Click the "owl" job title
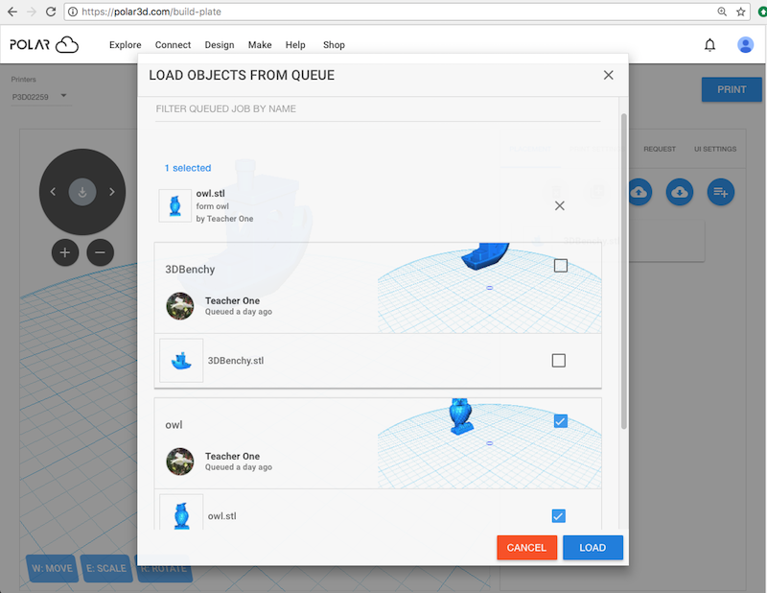 pyautogui.click(x=174, y=425)
